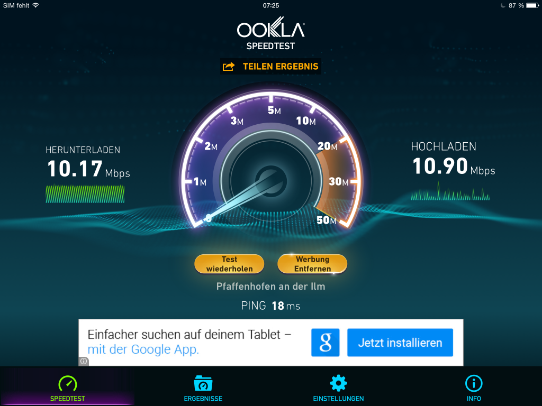Tap the Google g logo in the ad
The width and height of the screenshot is (542, 406).
326,343
